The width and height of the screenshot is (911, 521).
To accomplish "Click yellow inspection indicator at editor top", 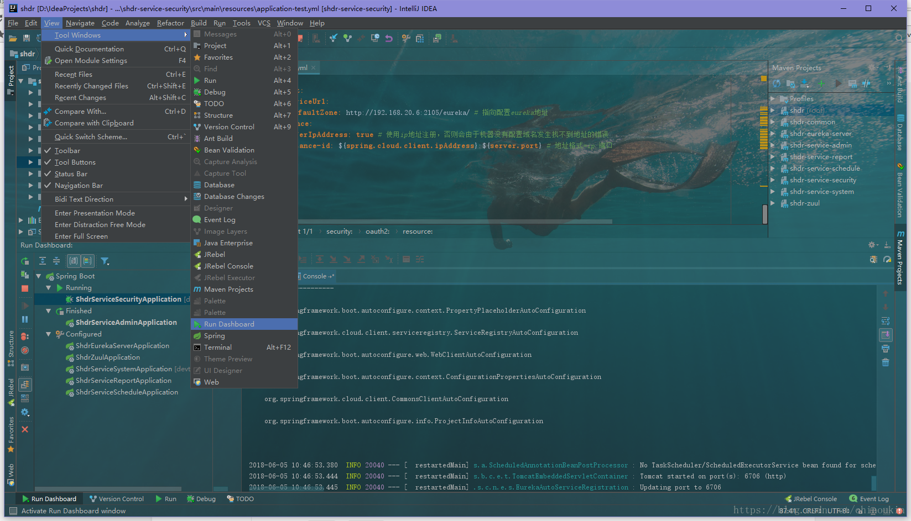I will click(x=764, y=79).
